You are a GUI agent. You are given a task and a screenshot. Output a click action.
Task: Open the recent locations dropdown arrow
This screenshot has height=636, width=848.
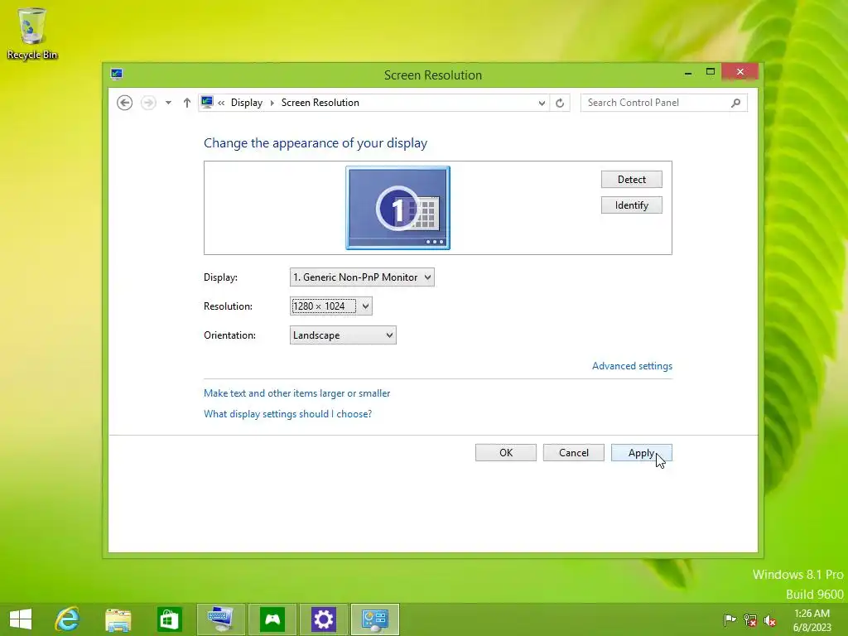tap(169, 103)
